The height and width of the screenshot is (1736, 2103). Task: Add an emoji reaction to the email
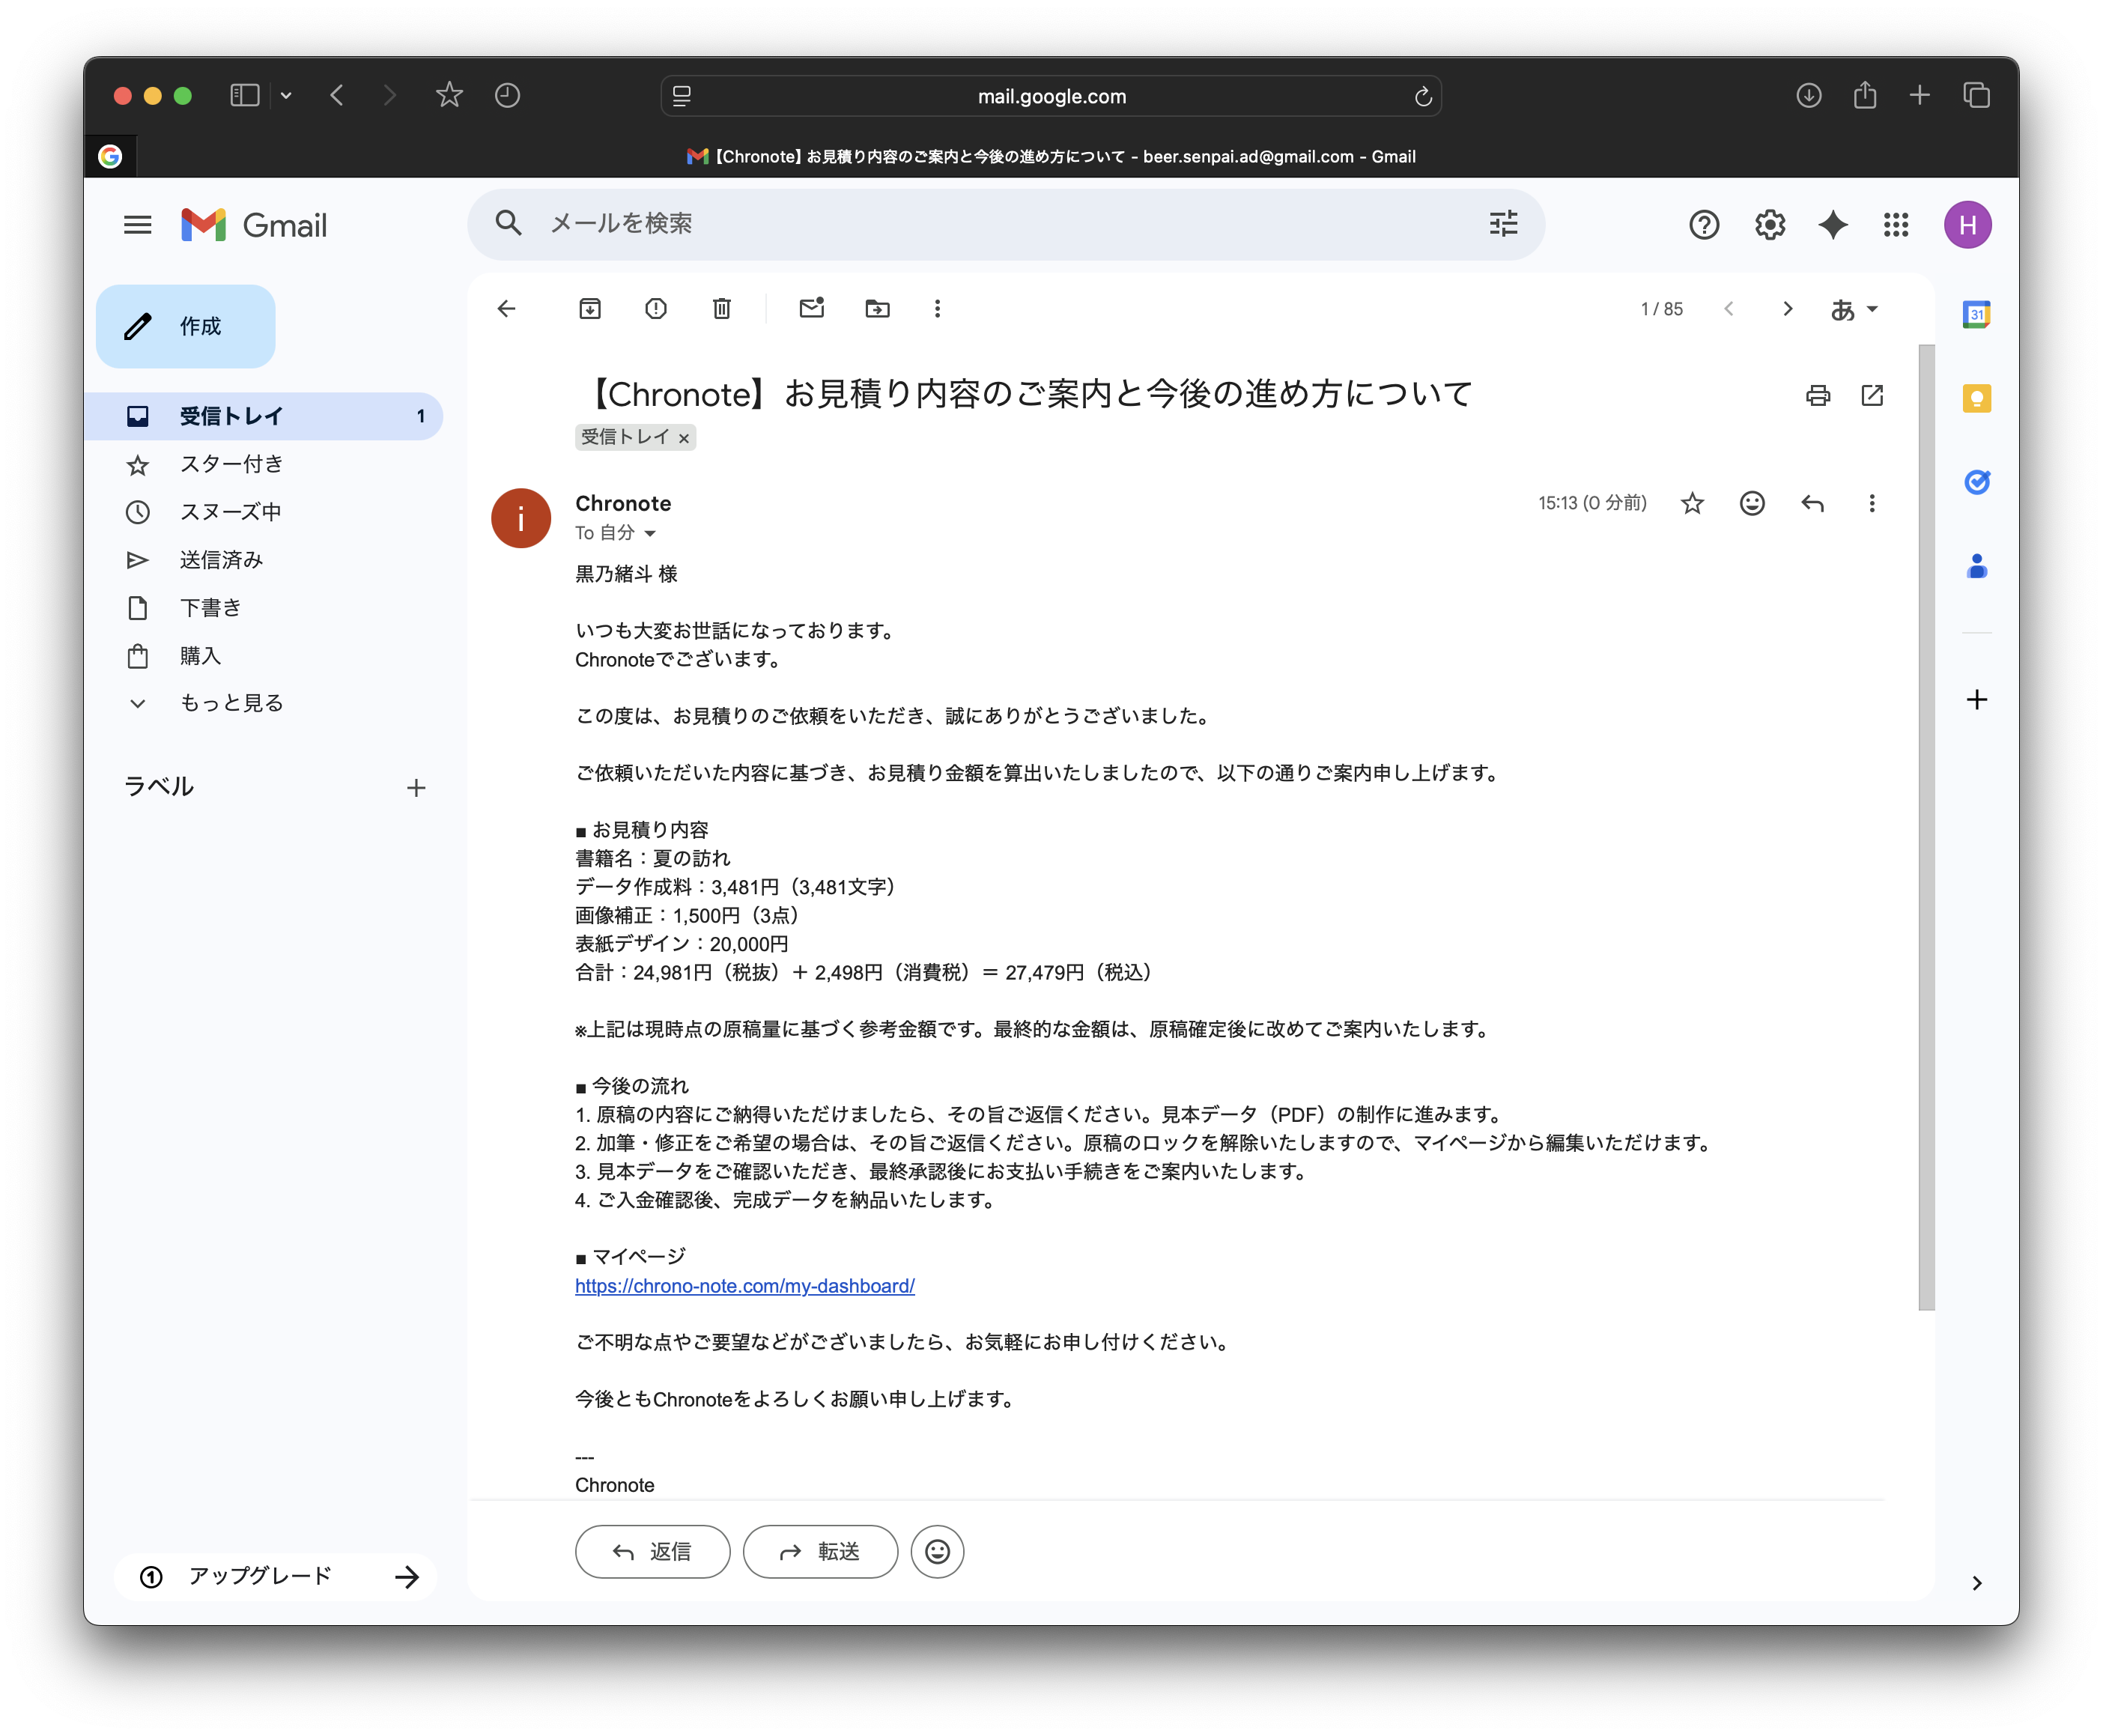[1752, 503]
